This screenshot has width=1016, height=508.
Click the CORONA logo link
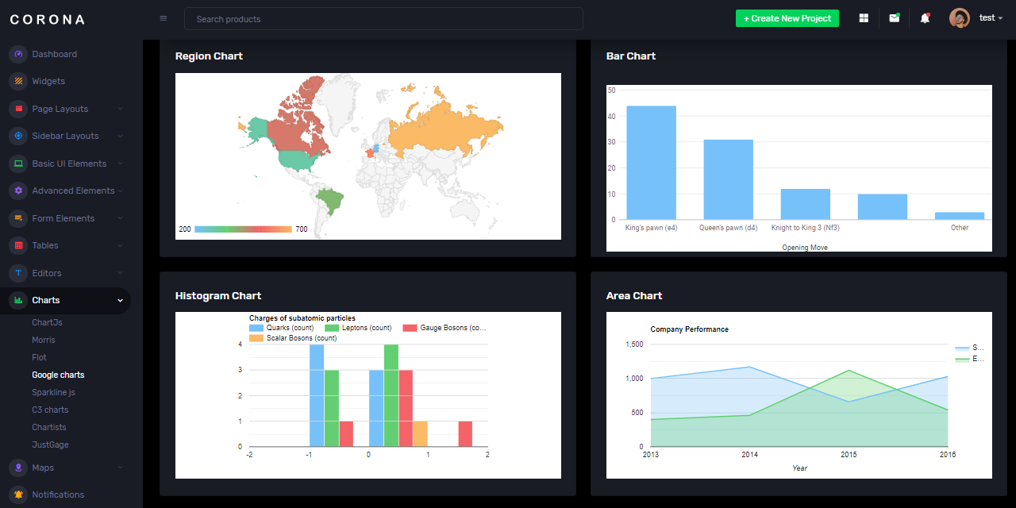click(48, 19)
